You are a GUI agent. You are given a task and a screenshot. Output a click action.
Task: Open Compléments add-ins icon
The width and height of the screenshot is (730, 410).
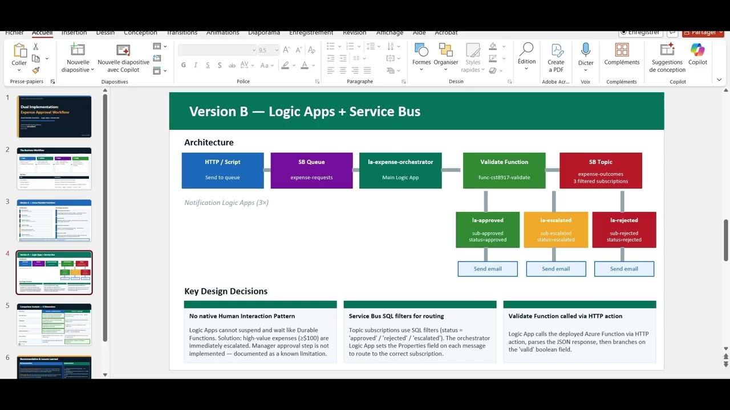[x=622, y=50]
